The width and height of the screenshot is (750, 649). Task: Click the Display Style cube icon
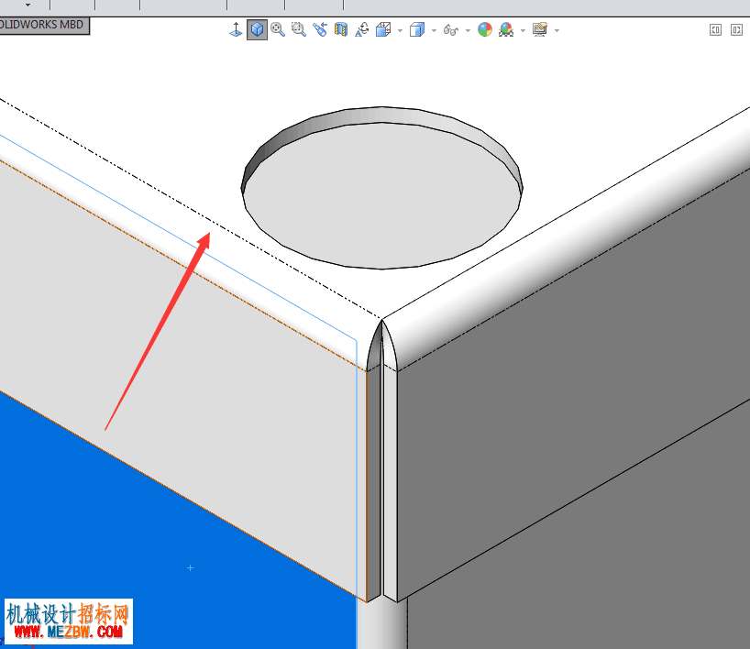click(417, 29)
